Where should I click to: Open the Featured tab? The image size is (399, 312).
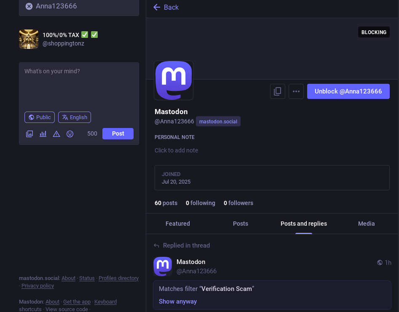(177, 224)
